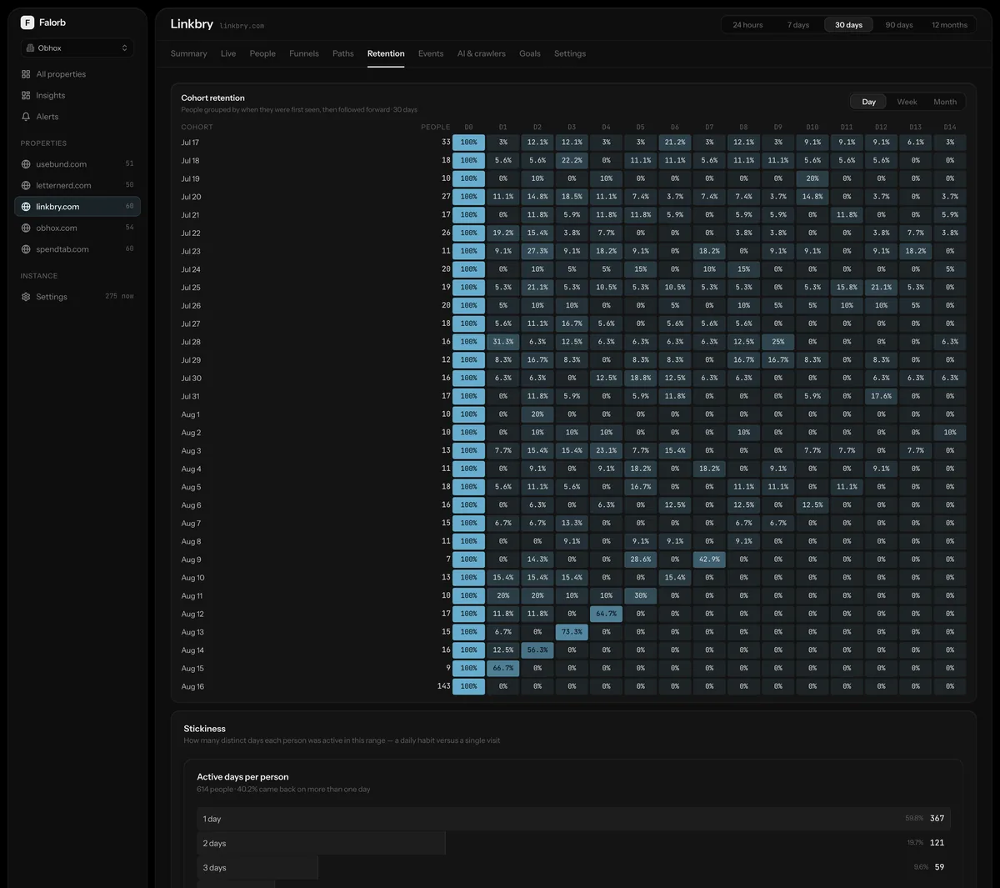Click the 27.3% cell in Jul 23 row
1000x888 pixels.
pyautogui.click(x=537, y=251)
